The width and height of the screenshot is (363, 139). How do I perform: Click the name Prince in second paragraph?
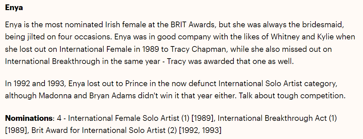pyautogui.click(x=136, y=83)
